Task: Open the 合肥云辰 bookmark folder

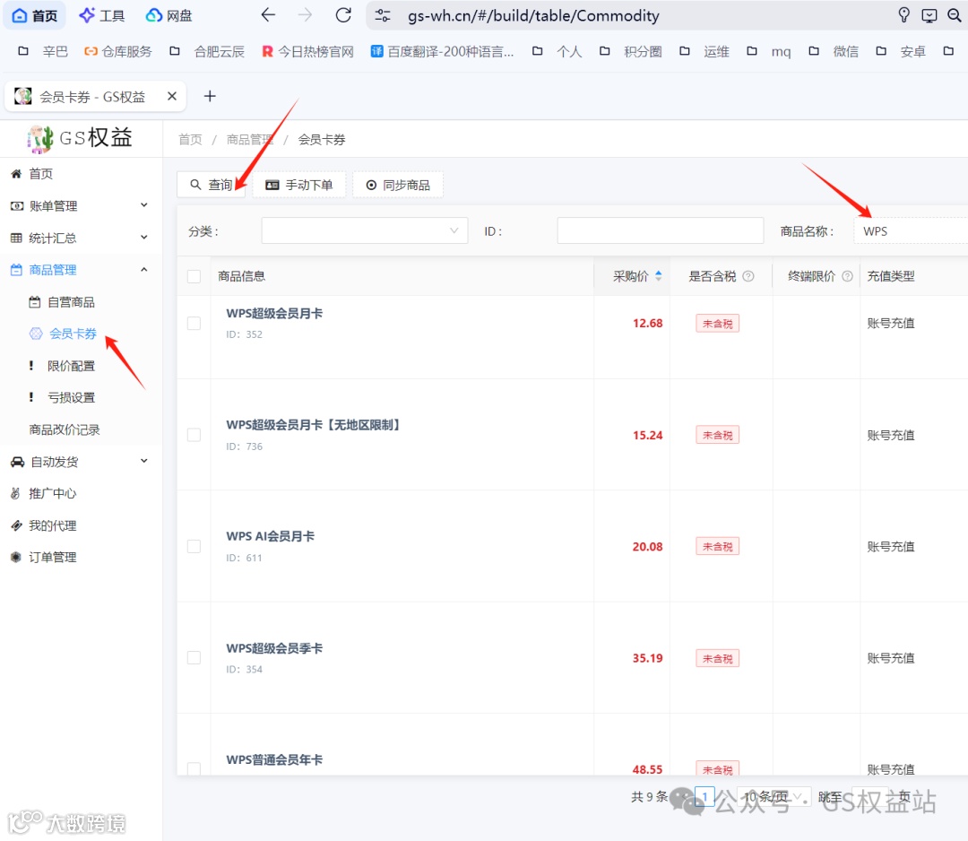Action: pyautogui.click(x=207, y=51)
